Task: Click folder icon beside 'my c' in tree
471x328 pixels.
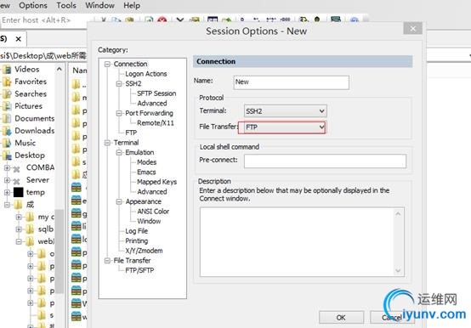Action: pos(30,217)
